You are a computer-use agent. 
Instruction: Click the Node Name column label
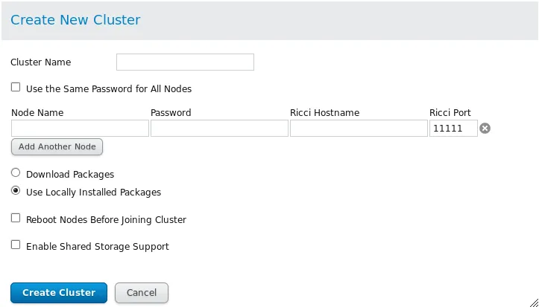click(37, 113)
